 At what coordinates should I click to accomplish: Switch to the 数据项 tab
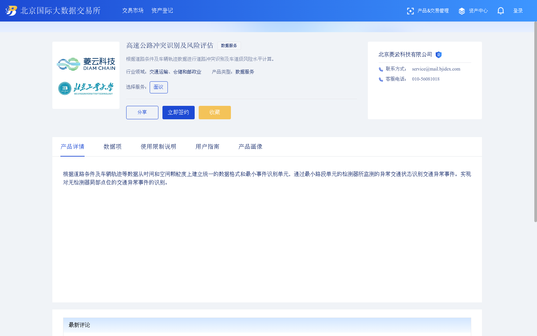112,147
